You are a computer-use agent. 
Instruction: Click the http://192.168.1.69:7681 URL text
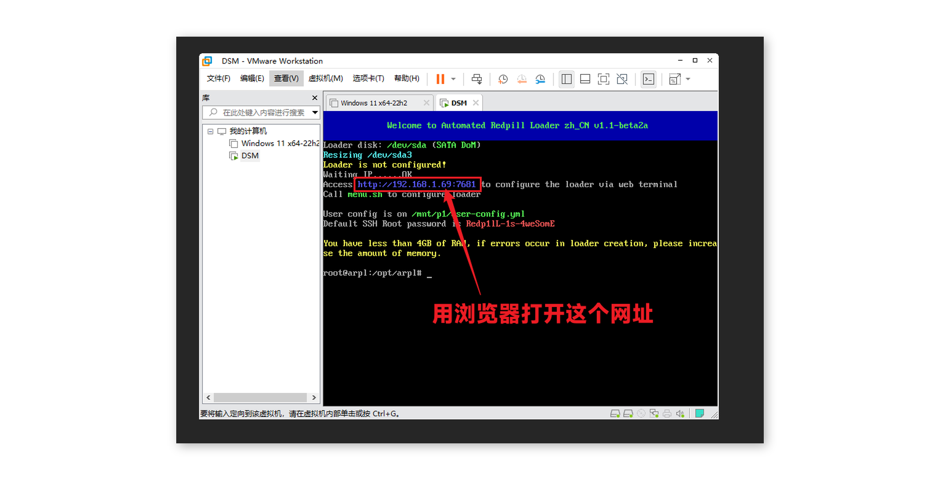pyautogui.click(x=417, y=184)
